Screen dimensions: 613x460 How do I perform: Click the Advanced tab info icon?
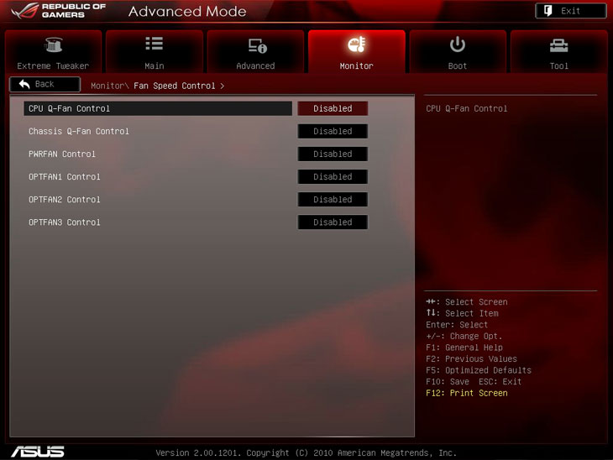click(x=256, y=45)
